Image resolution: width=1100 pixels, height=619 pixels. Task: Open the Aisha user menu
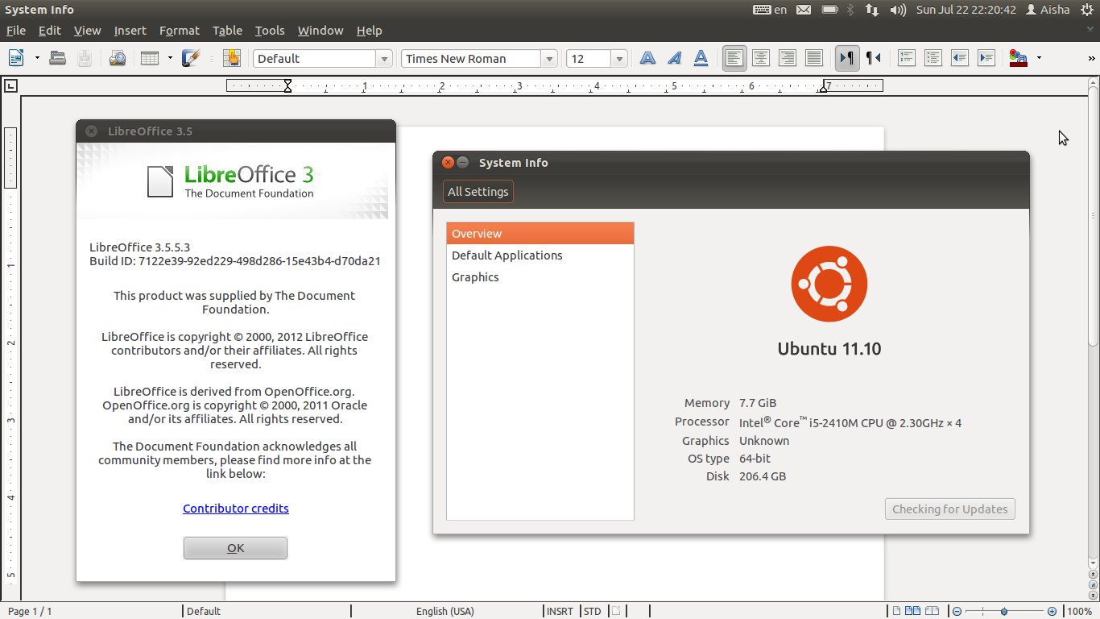tap(1048, 10)
